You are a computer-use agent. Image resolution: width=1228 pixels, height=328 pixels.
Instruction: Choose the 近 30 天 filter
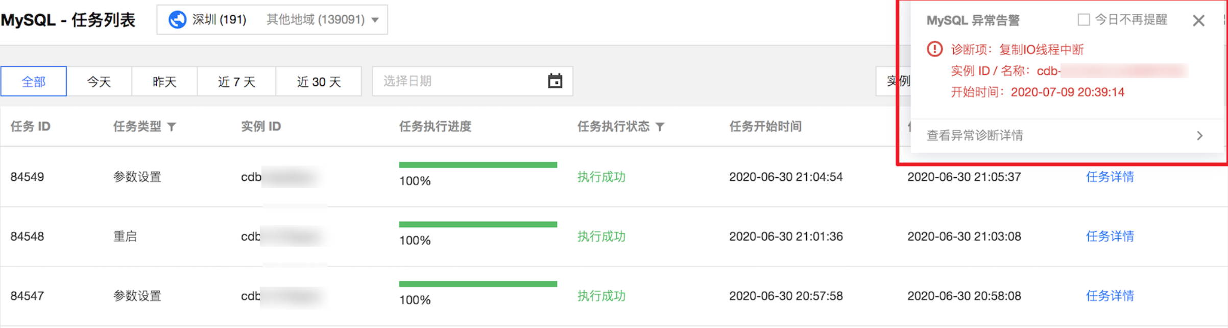(319, 81)
